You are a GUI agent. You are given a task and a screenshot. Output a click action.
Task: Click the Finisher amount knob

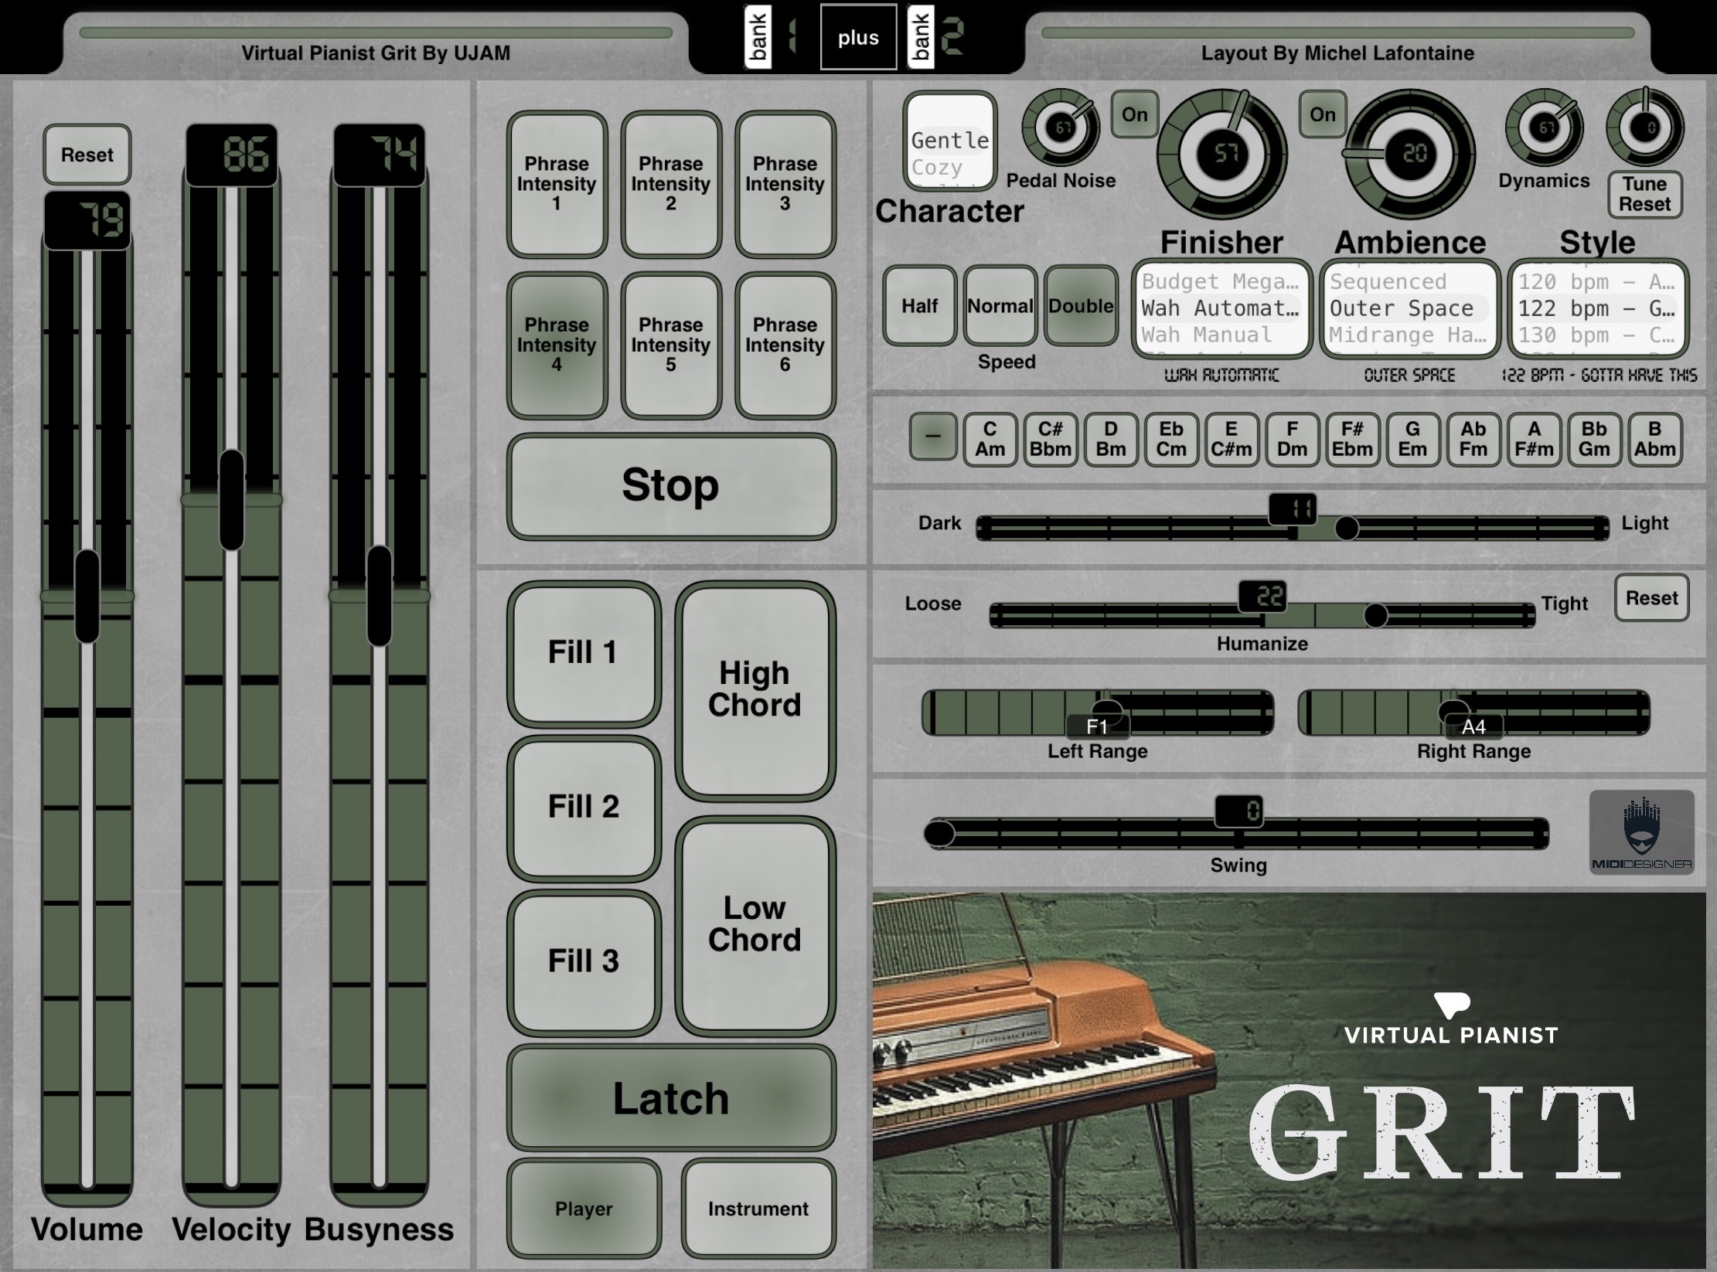[1222, 154]
